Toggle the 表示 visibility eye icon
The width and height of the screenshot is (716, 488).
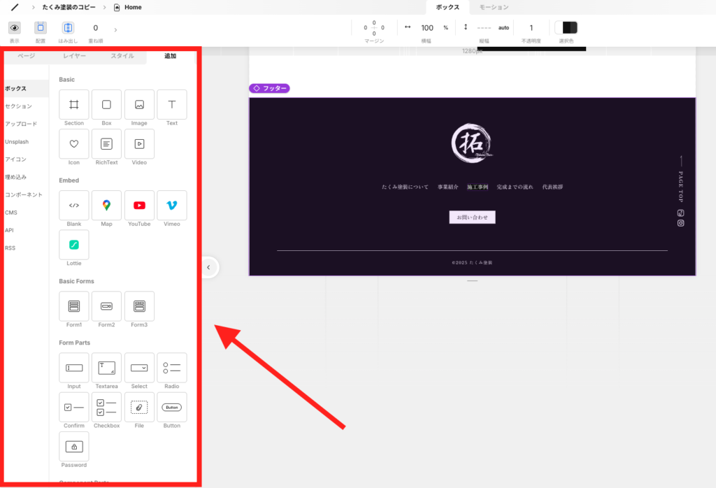point(15,28)
